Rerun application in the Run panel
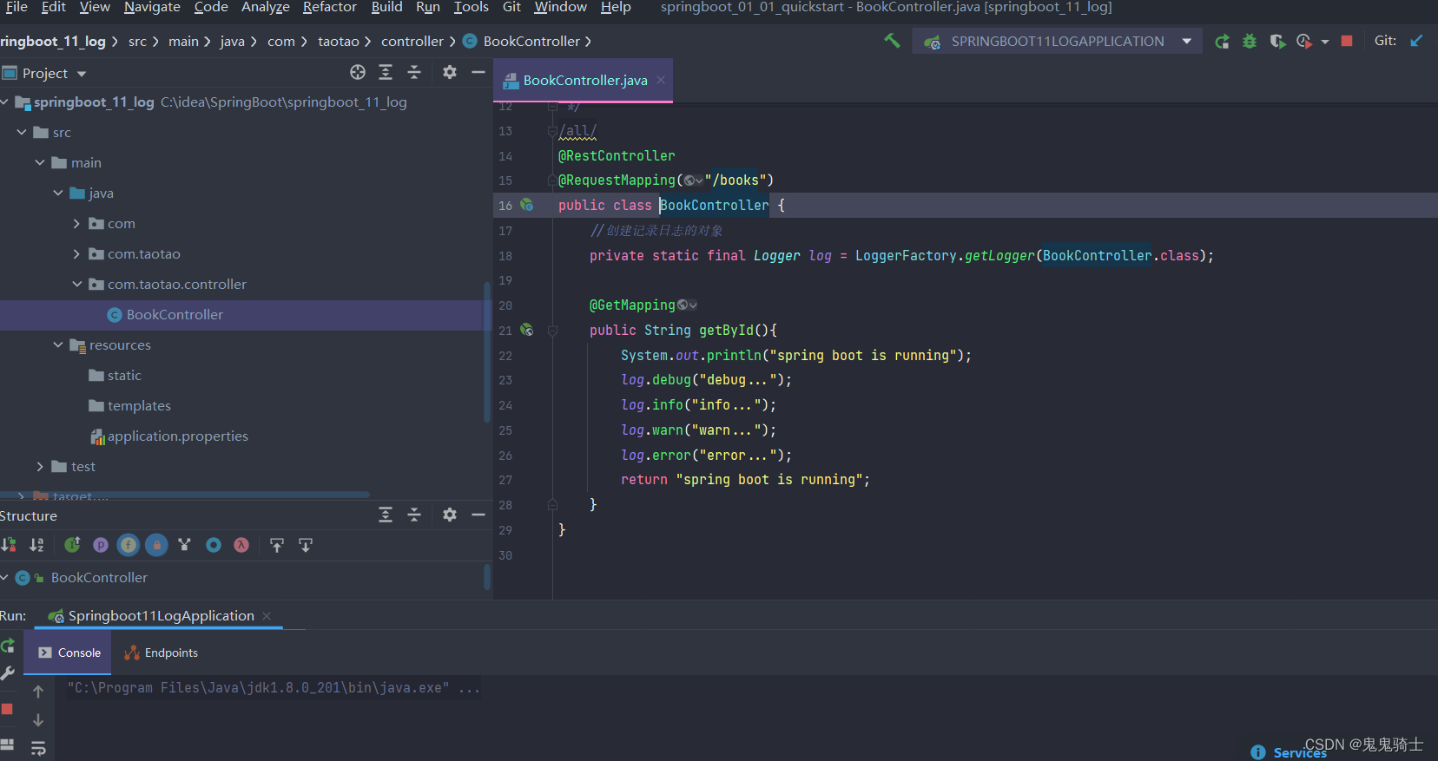The image size is (1438, 761). tap(8, 646)
